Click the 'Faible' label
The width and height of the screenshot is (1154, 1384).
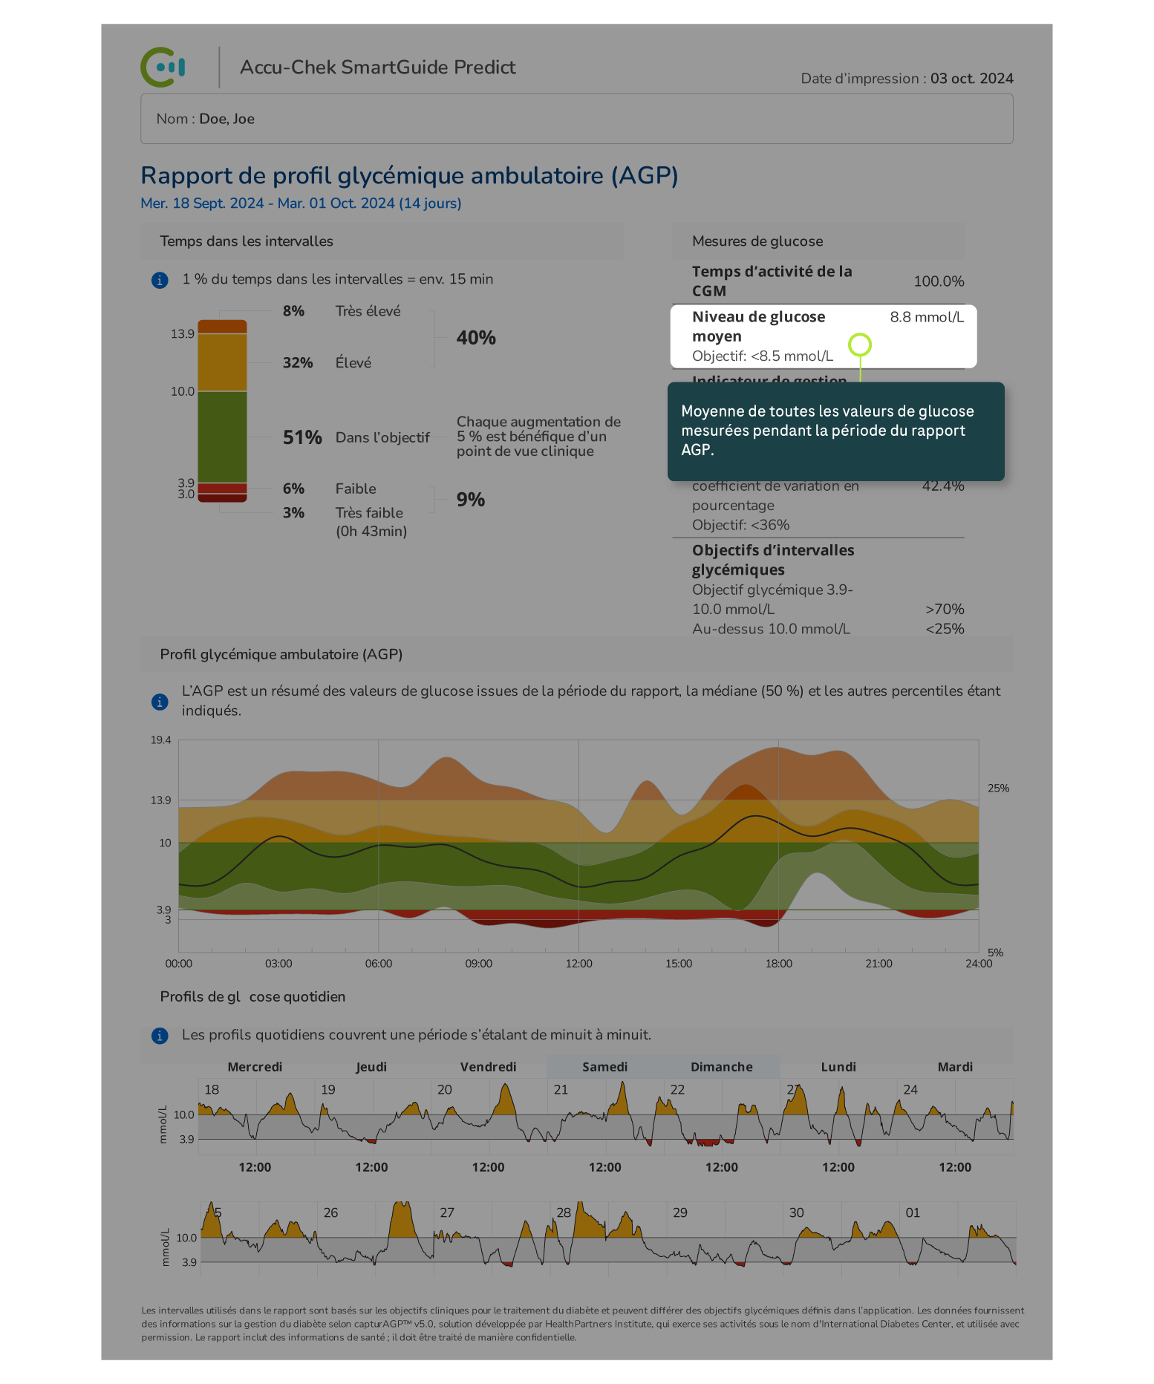coord(356,489)
